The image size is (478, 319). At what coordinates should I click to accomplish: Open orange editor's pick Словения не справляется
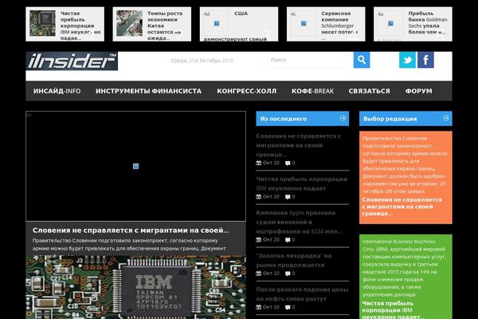tap(402, 207)
